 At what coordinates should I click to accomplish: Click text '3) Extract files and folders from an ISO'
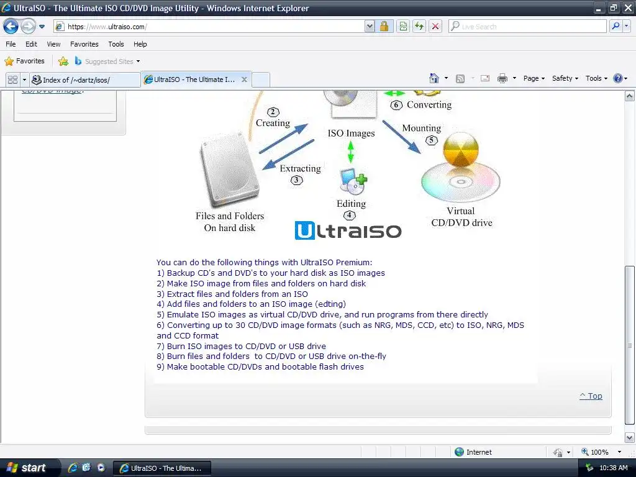tap(232, 294)
